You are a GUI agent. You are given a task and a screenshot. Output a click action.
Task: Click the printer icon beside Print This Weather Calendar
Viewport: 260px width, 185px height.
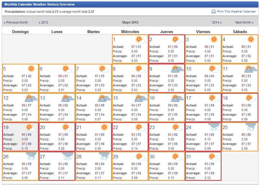coord(213,11)
